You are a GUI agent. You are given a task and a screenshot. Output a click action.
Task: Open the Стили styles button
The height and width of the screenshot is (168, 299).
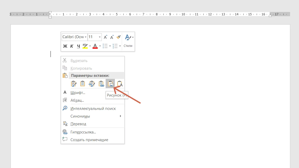(x=128, y=41)
